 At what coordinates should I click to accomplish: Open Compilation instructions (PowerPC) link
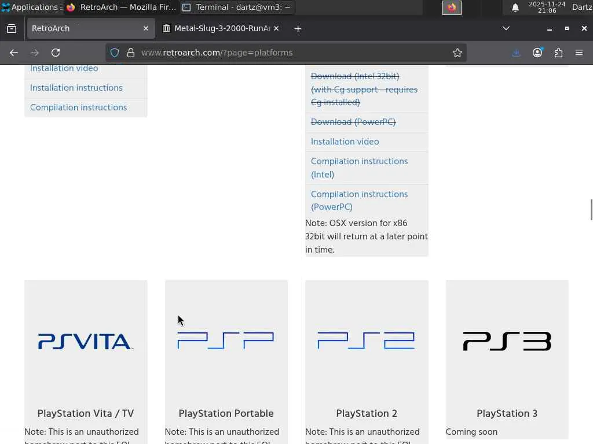[x=359, y=201]
